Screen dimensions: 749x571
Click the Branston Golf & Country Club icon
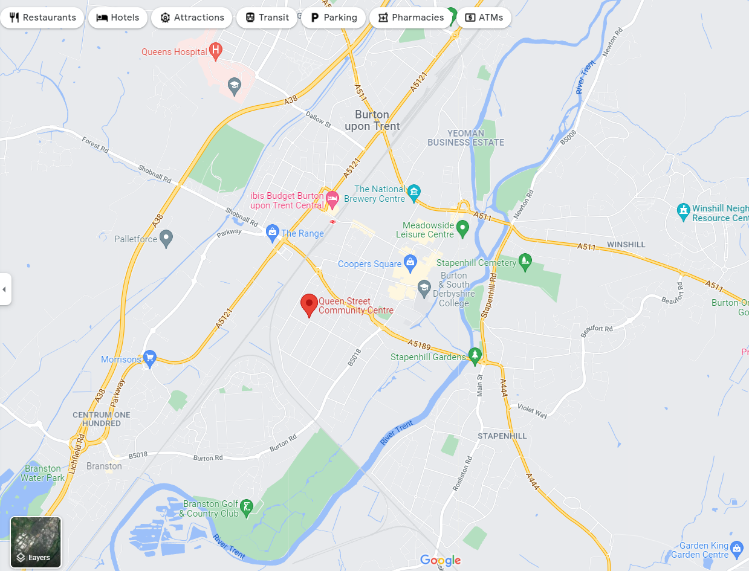coord(247,508)
